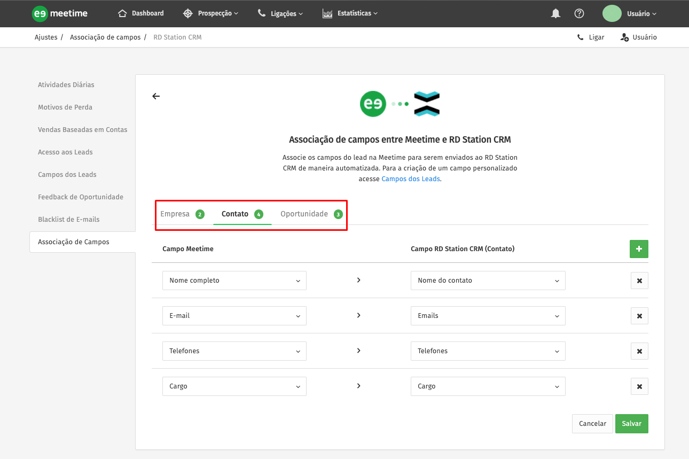The width and height of the screenshot is (689, 459).
Task: Remove the E-mail mapping row
Action: click(639, 316)
